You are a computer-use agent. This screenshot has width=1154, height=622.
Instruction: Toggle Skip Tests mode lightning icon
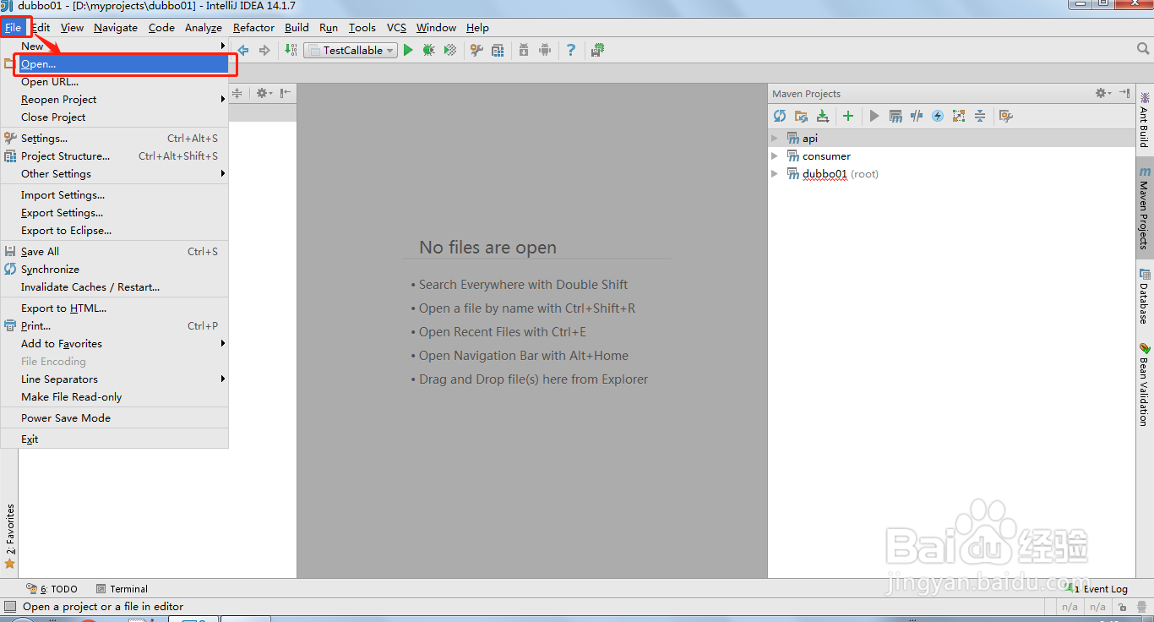938,116
